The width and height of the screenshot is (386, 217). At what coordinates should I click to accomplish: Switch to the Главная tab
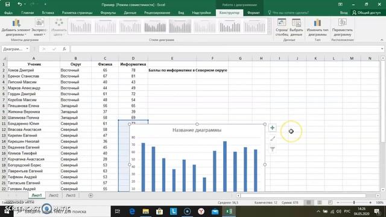(x=27, y=13)
